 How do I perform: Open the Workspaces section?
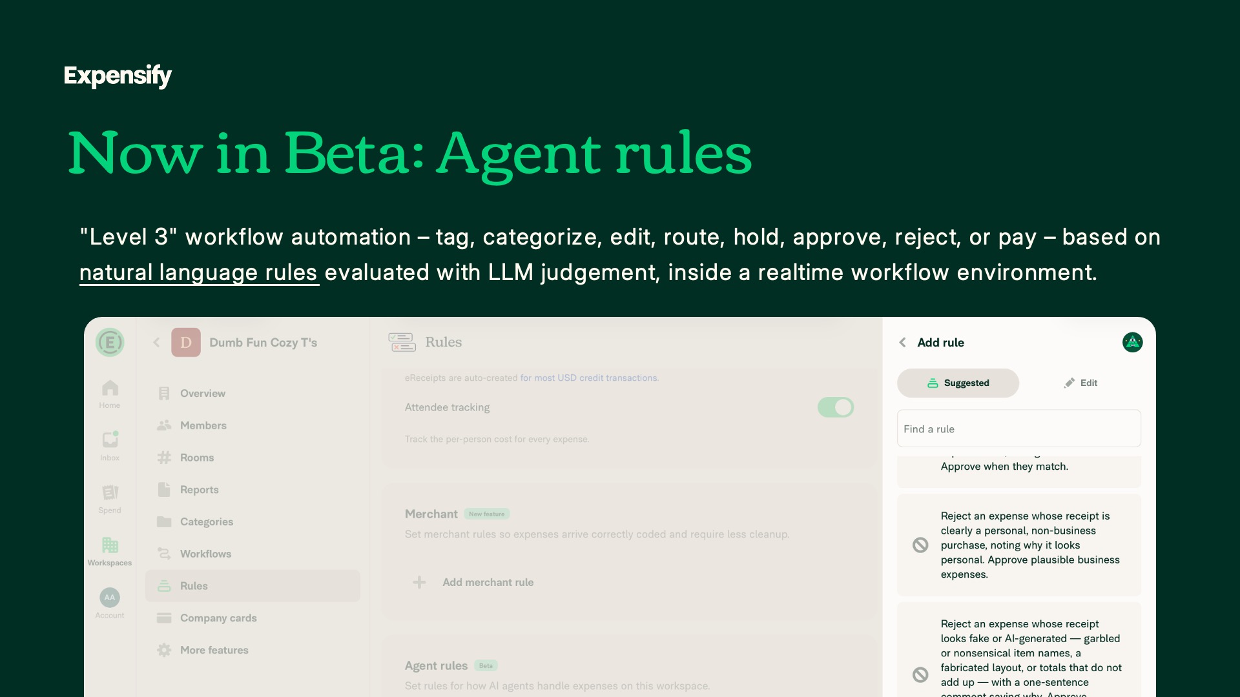(110, 552)
